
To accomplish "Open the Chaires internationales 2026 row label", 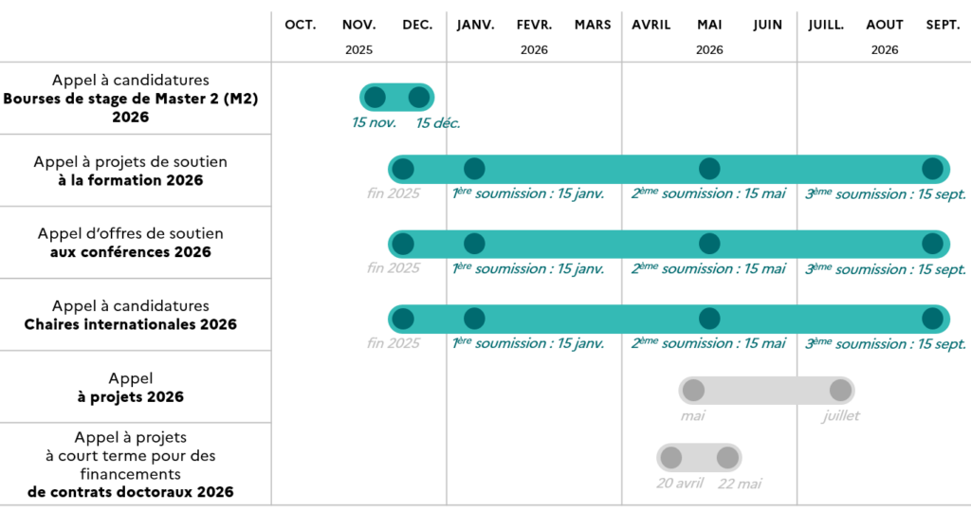I will (x=131, y=324).
